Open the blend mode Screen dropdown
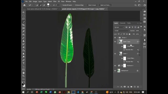The height and width of the screenshot is (94, 168). point(122,31)
